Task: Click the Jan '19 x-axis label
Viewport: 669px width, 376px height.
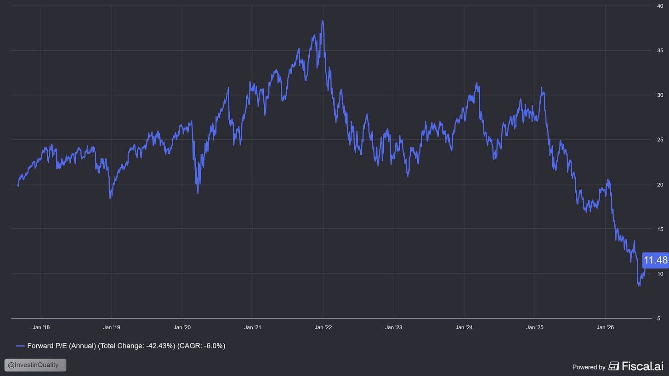Action: coord(112,327)
